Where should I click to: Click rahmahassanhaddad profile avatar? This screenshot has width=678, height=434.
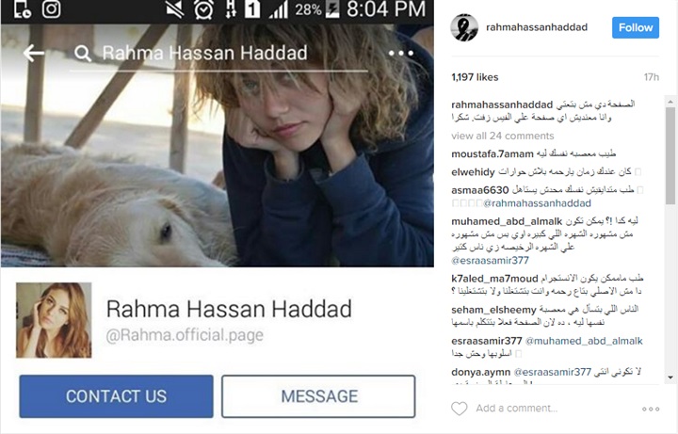(x=464, y=27)
